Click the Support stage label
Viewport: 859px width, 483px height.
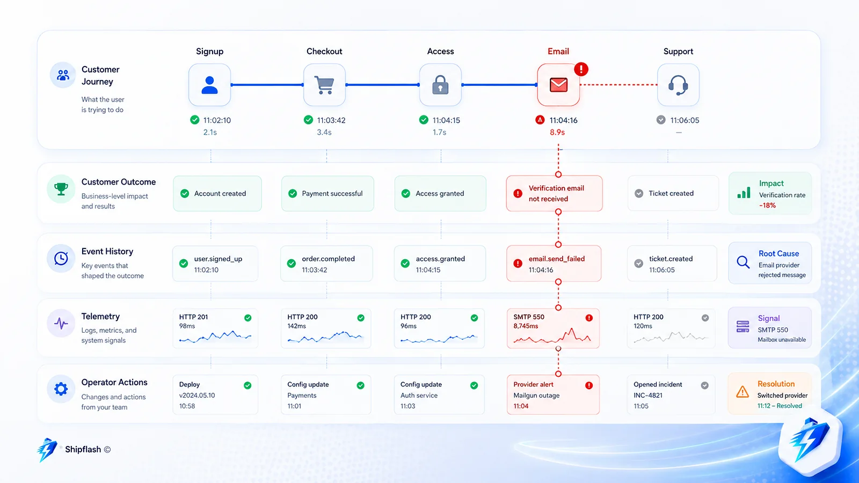[678, 52]
